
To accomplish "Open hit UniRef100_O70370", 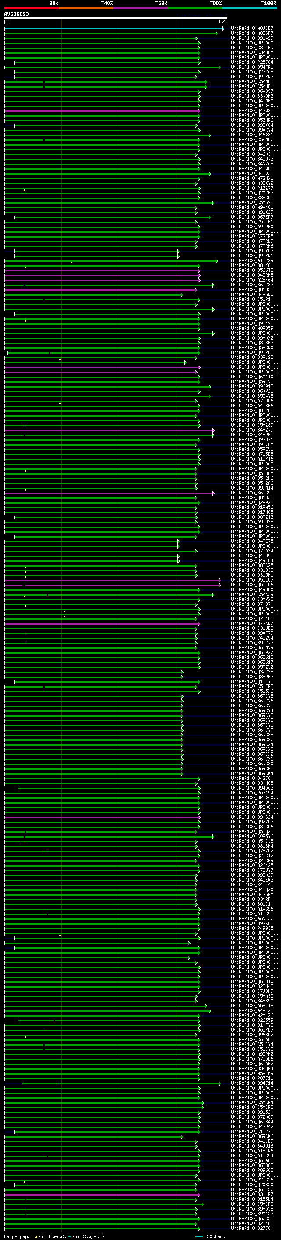I will click(252, 604).
